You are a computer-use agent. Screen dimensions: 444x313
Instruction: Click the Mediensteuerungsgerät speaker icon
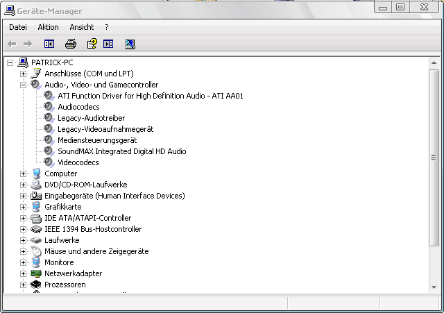(x=49, y=140)
